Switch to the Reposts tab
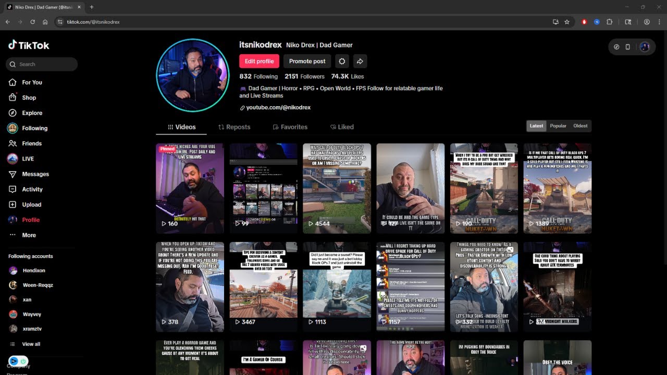 [234, 127]
